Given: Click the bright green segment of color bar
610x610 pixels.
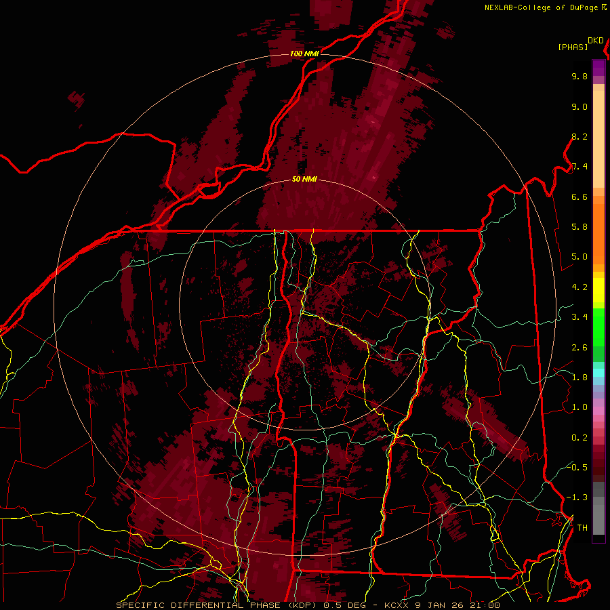Looking at the screenshot, I should (x=598, y=327).
